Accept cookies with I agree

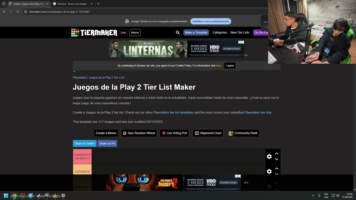pyautogui.click(x=230, y=66)
